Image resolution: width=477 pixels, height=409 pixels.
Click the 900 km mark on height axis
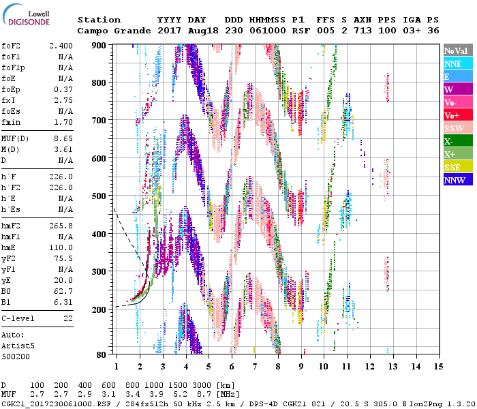tap(99, 45)
